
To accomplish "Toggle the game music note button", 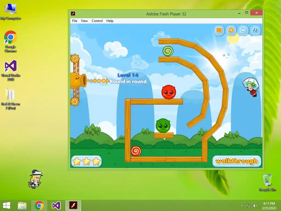I will point(255,30).
